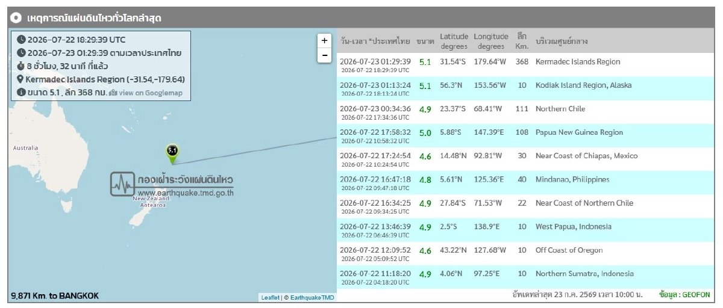
Task: Click the clock icon beside UTC time
Action: [22, 40]
